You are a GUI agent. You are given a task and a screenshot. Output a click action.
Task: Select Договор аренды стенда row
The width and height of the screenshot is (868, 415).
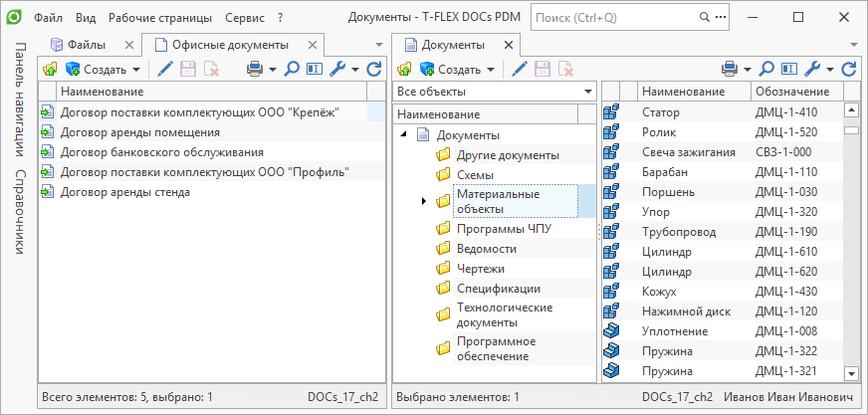coord(212,192)
